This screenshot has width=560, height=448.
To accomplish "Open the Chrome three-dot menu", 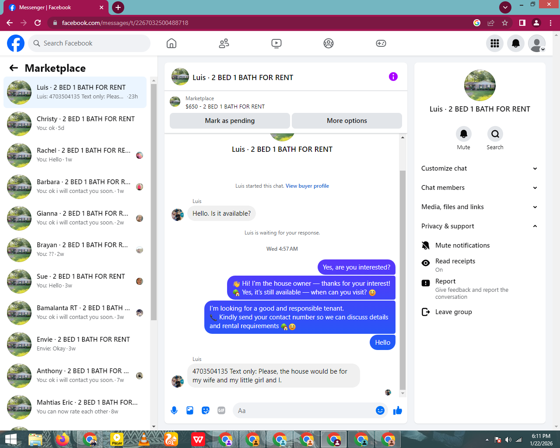I will tap(551, 23).
